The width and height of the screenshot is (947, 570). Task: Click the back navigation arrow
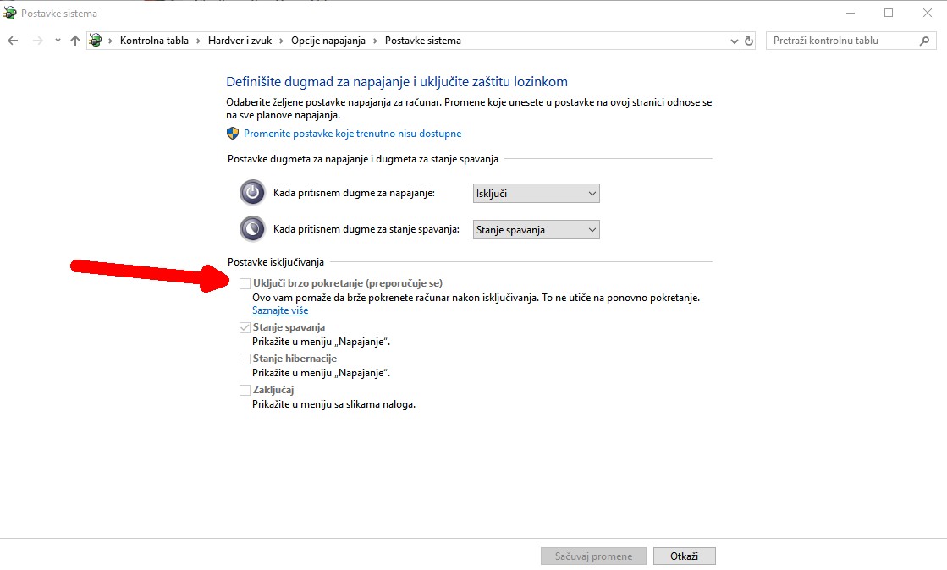tap(13, 41)
